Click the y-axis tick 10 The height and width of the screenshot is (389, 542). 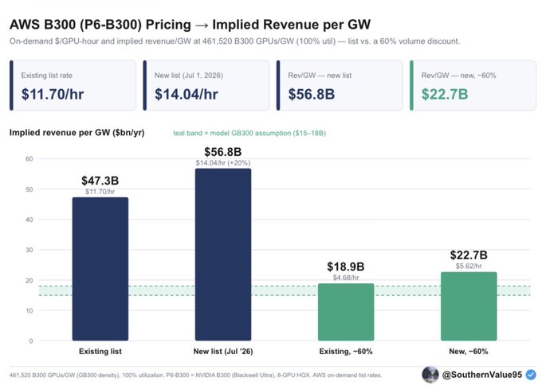pyautogui.click(x=29, y=311)
